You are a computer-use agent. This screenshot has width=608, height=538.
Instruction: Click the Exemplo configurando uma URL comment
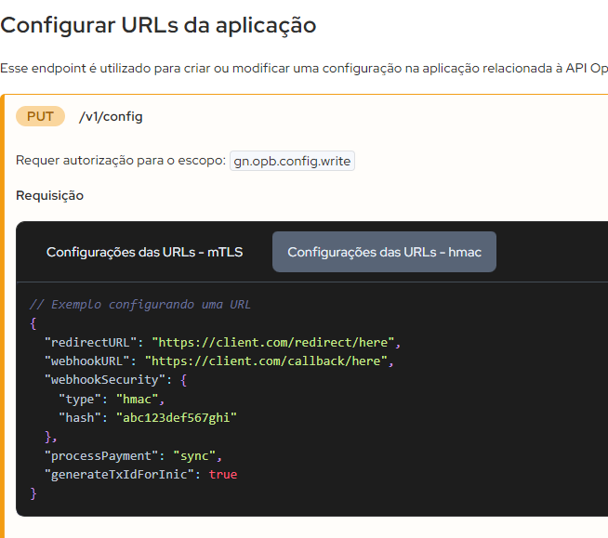140,305
